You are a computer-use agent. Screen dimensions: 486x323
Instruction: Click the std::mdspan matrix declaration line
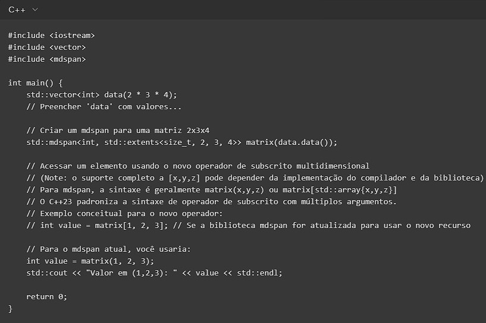pos(181,142)
